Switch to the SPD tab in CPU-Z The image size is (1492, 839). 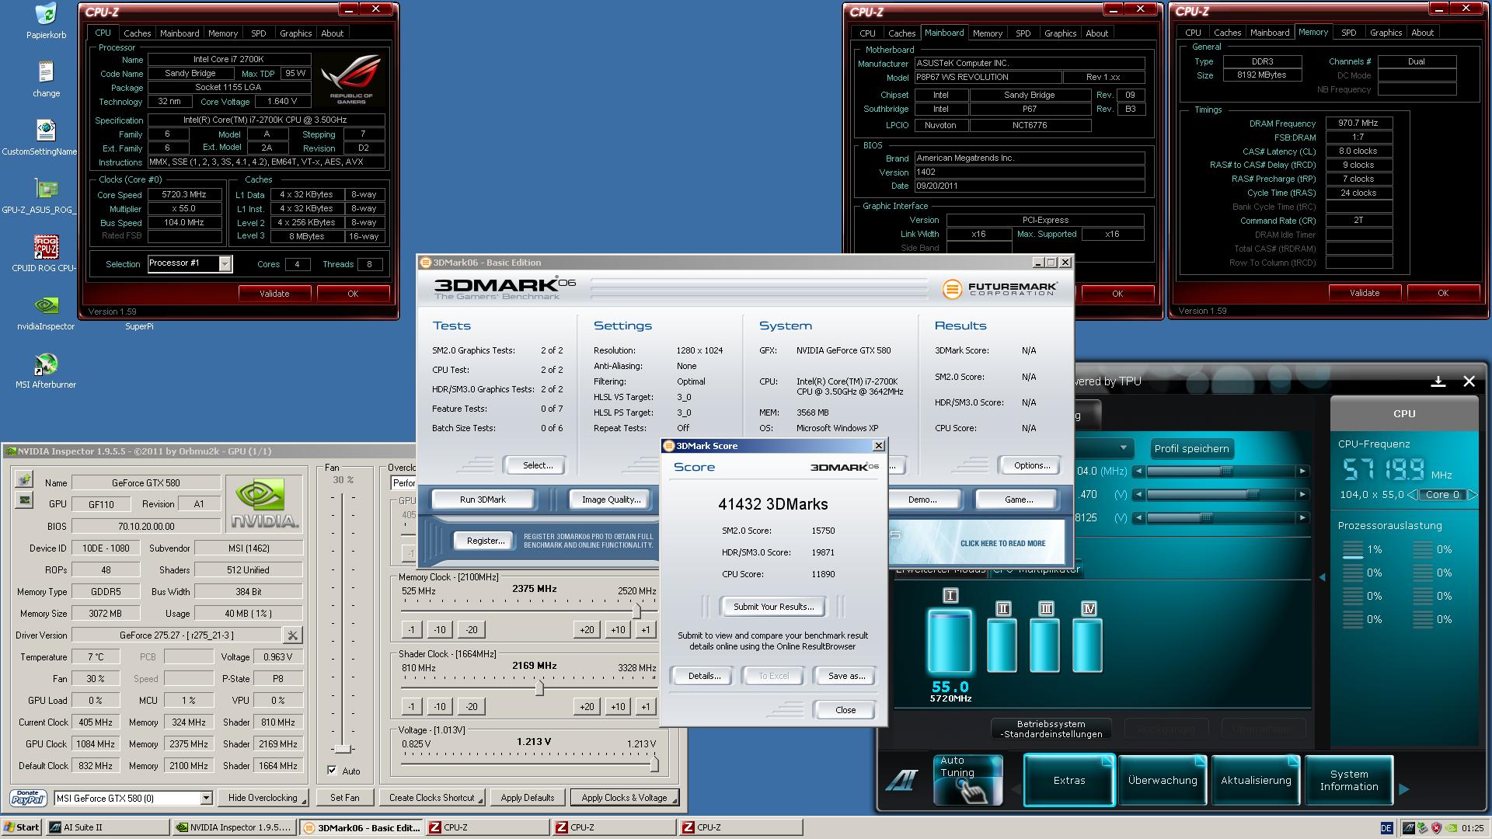click(x=258, y=33)
